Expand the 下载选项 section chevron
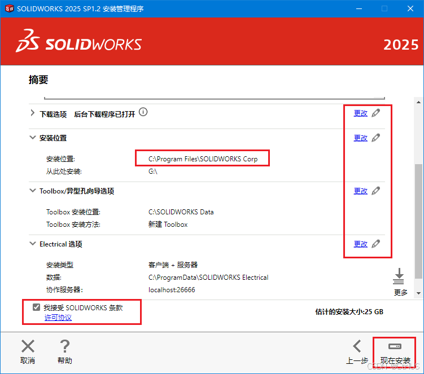This screenshot has height=374, width=424. (32, 113)
